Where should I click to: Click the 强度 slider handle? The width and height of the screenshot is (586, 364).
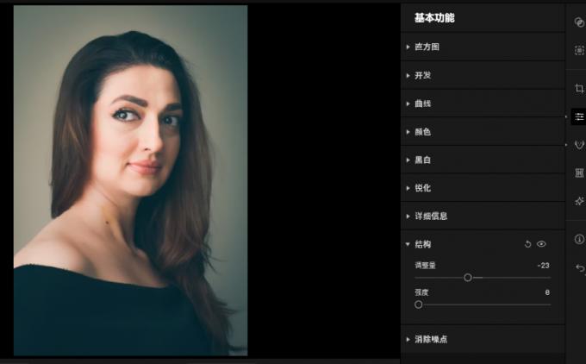(419, 304)
